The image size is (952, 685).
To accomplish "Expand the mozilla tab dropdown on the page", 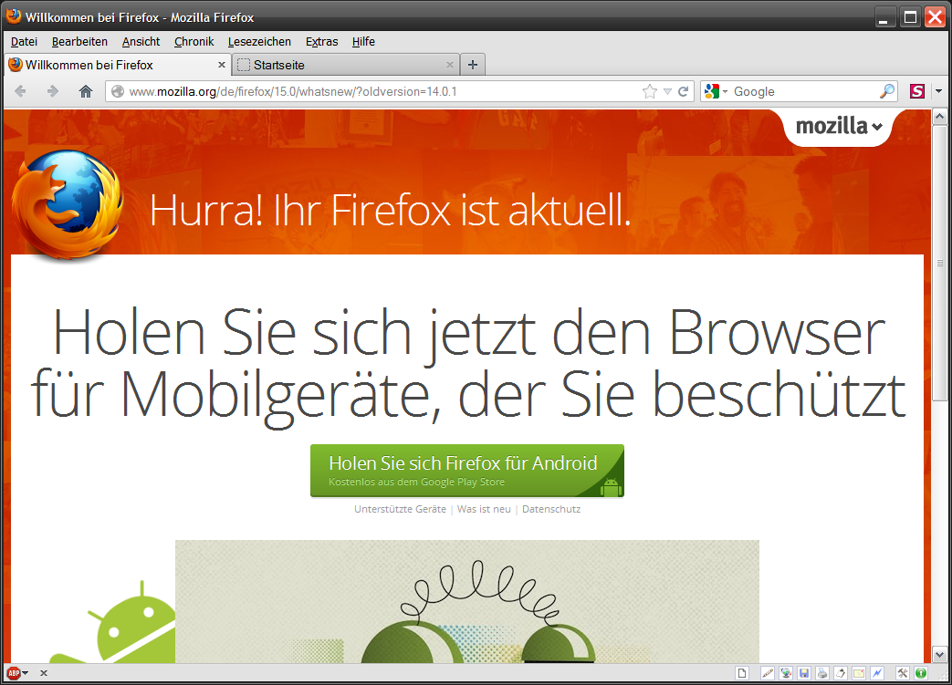I will 839,126.
